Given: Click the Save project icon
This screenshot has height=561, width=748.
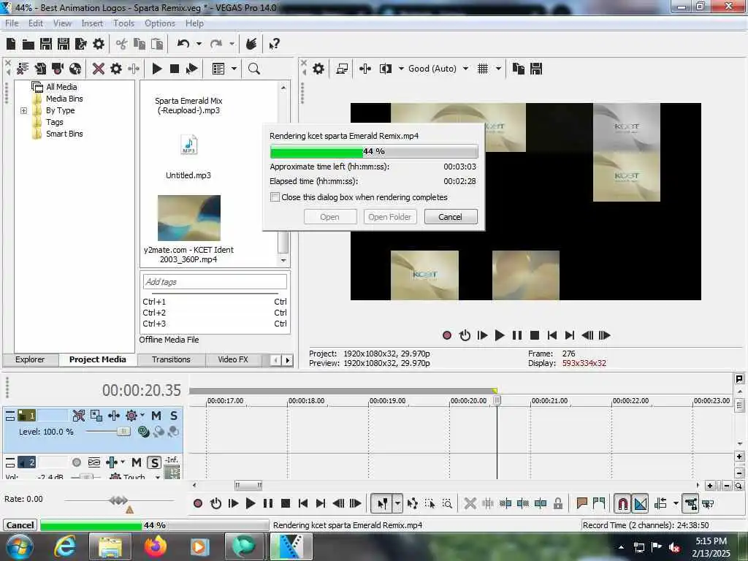Looking at the screenshot, I should (x=46, y=45).
